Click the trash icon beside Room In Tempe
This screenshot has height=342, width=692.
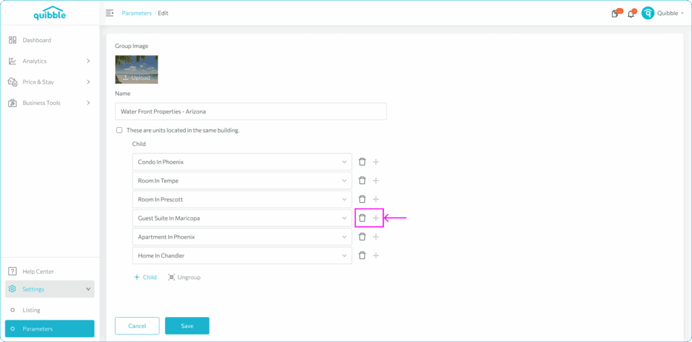pos(362,180)
